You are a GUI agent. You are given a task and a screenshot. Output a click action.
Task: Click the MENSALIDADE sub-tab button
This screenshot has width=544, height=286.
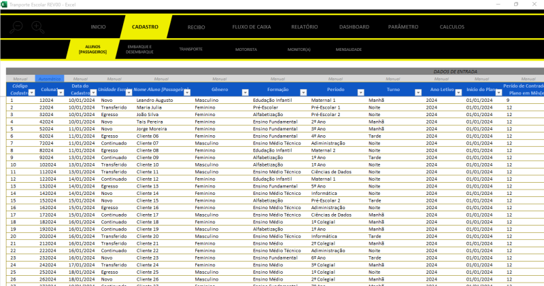(348, 50)
